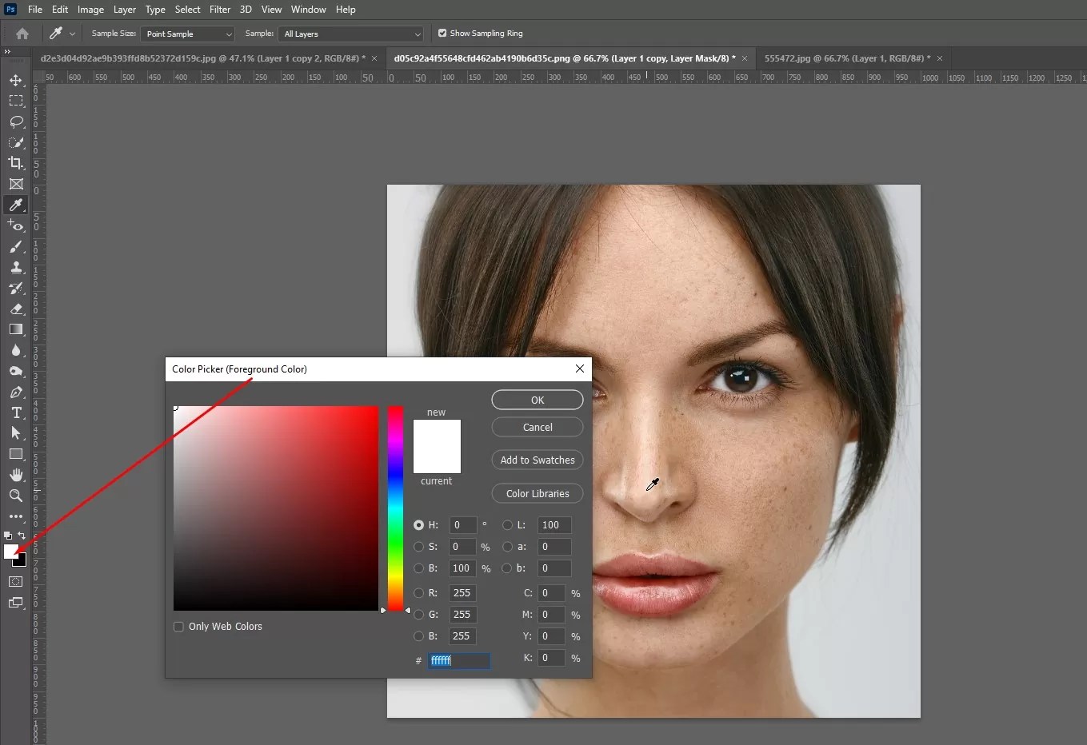Select the Horizontal Type tool
Viewport: 1087px width, 745px height.
click(16, 413)
